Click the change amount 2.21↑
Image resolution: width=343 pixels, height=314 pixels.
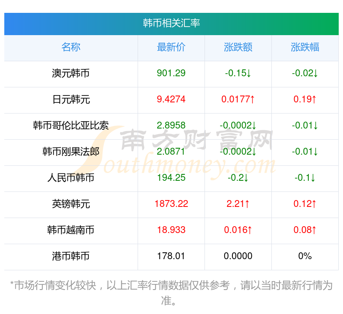pos(238,204)
